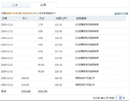Click 使用在线卡充值Q币 in the 316.30 row
Image resolution: width=129 pixels, height=101 pixels.
85,78
